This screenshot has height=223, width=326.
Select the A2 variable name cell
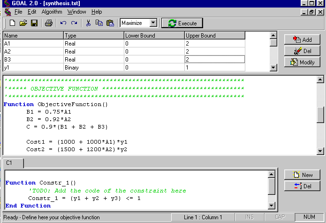click(x=33, y=51)
